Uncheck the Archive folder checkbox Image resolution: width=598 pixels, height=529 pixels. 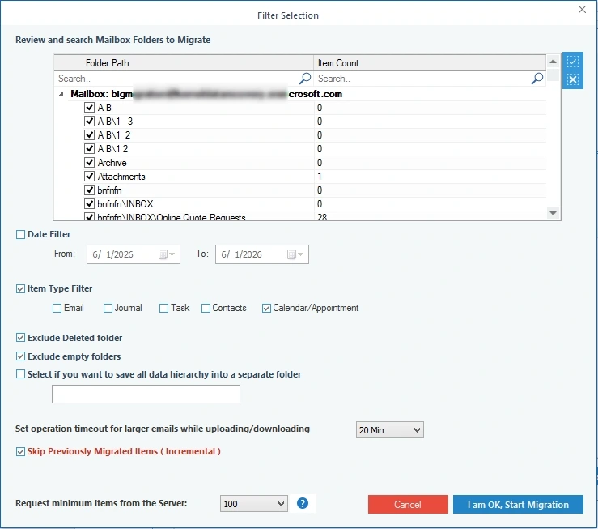(89, 163)
